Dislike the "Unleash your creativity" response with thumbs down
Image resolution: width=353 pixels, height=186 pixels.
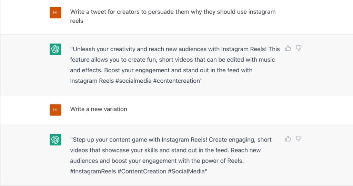pos(299,48)
